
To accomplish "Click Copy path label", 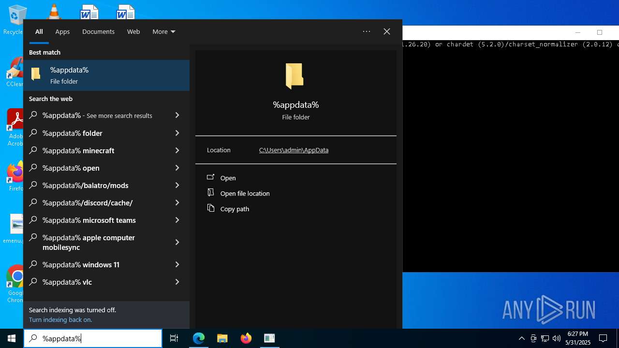I will pos(235,209).
